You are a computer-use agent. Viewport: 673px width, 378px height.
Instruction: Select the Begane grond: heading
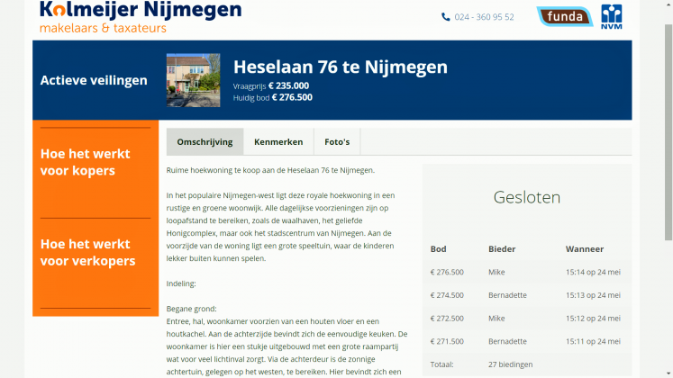tap(191, 309)
